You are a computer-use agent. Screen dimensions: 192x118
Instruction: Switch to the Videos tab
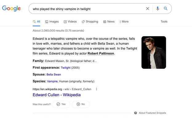pos(70,21)
